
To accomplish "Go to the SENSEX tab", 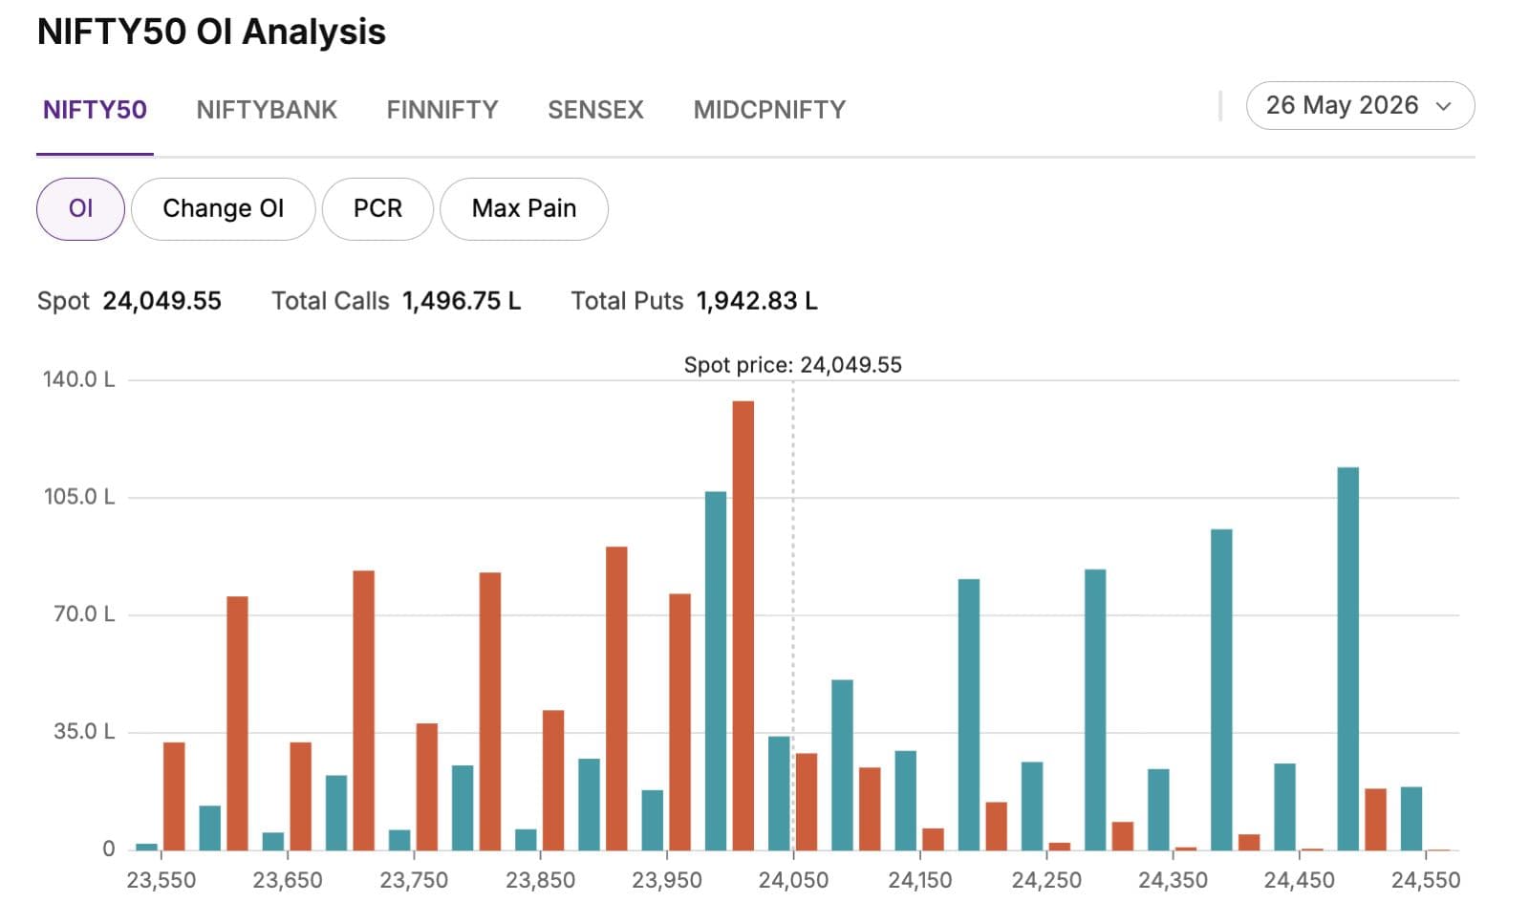I will pos(595,110).
